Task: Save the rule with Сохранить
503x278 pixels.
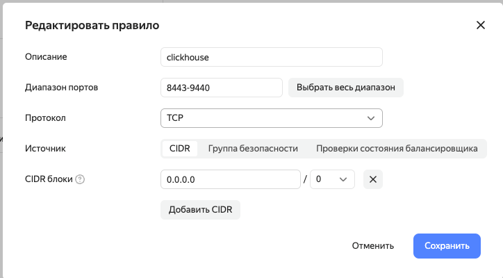Action: point(447,246)
